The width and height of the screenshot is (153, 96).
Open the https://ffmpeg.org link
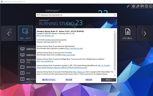pyautogui.click(x=79, y=72)
